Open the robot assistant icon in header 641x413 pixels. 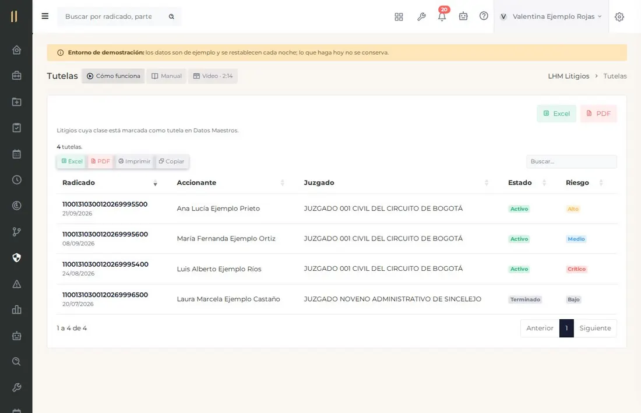pos(463,16)
